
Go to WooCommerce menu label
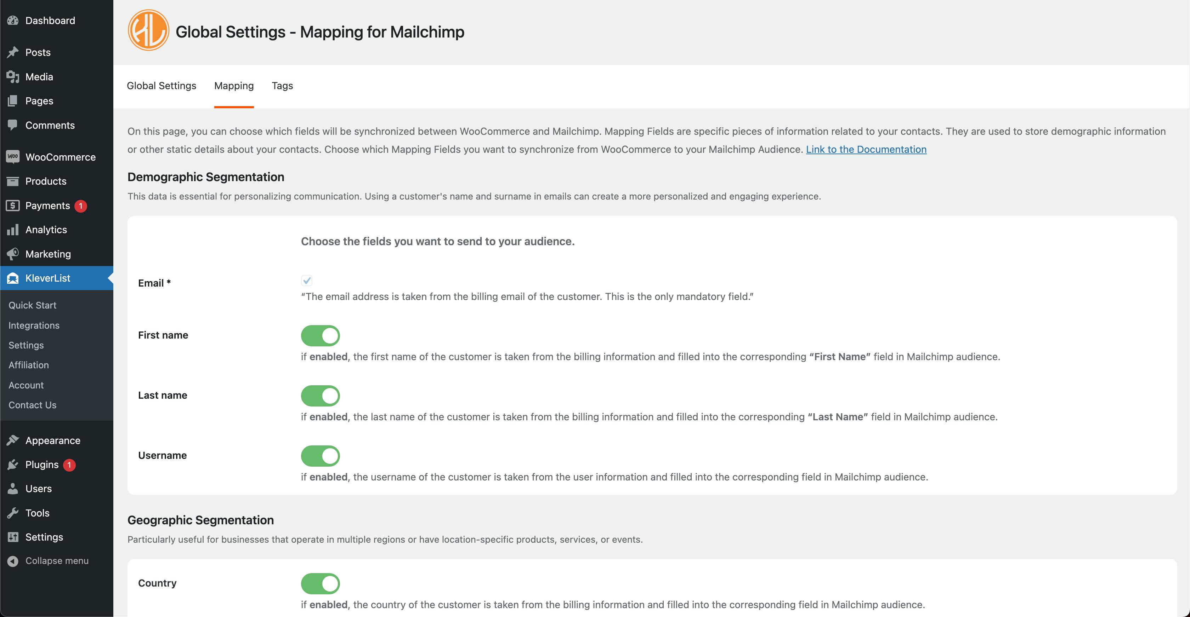(61, 157)
